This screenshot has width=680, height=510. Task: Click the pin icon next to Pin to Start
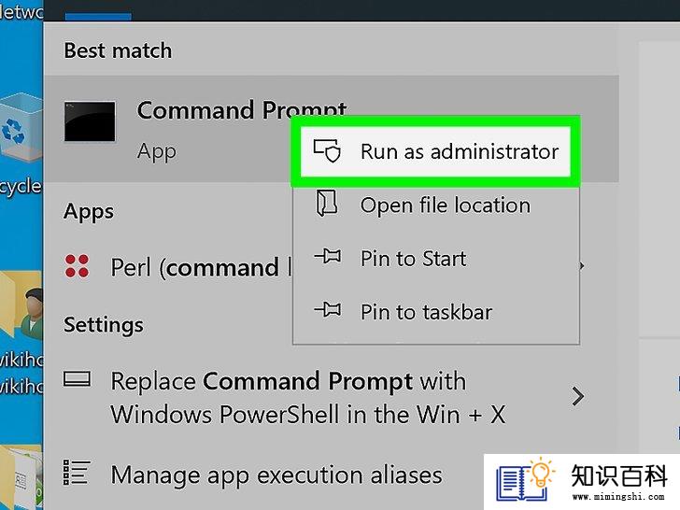pyautogui.click(x=328, y=257)
